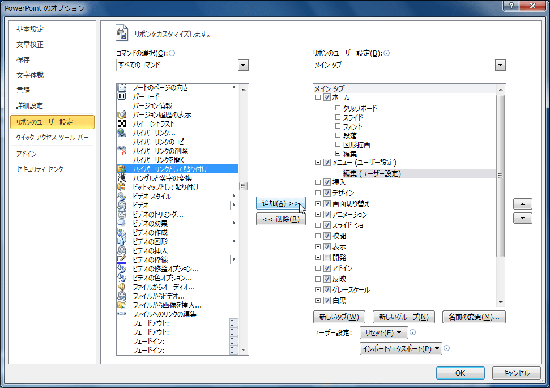Uncheck the スライド ショー checkbox
The image size is (550, 388).
(x=327, y=225)
